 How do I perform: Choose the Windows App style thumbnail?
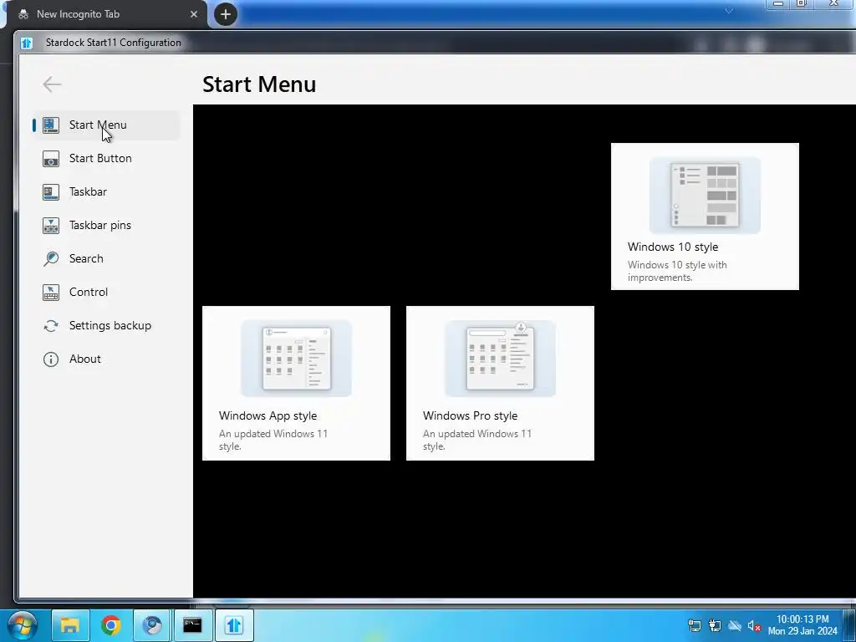297,358
